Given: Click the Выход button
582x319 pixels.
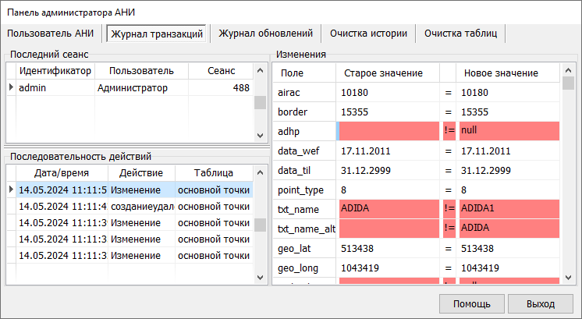Looking at the screenshot, I should point(540,303).
